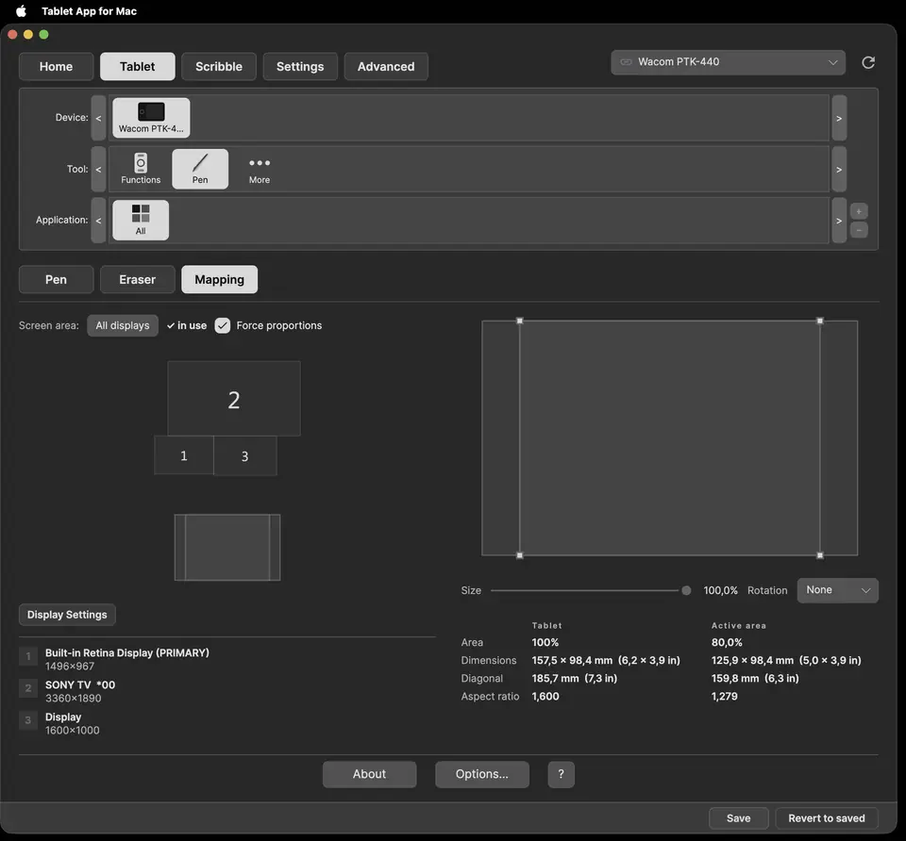
Task: Open the Advanced tab
Action: click(386, 66)
